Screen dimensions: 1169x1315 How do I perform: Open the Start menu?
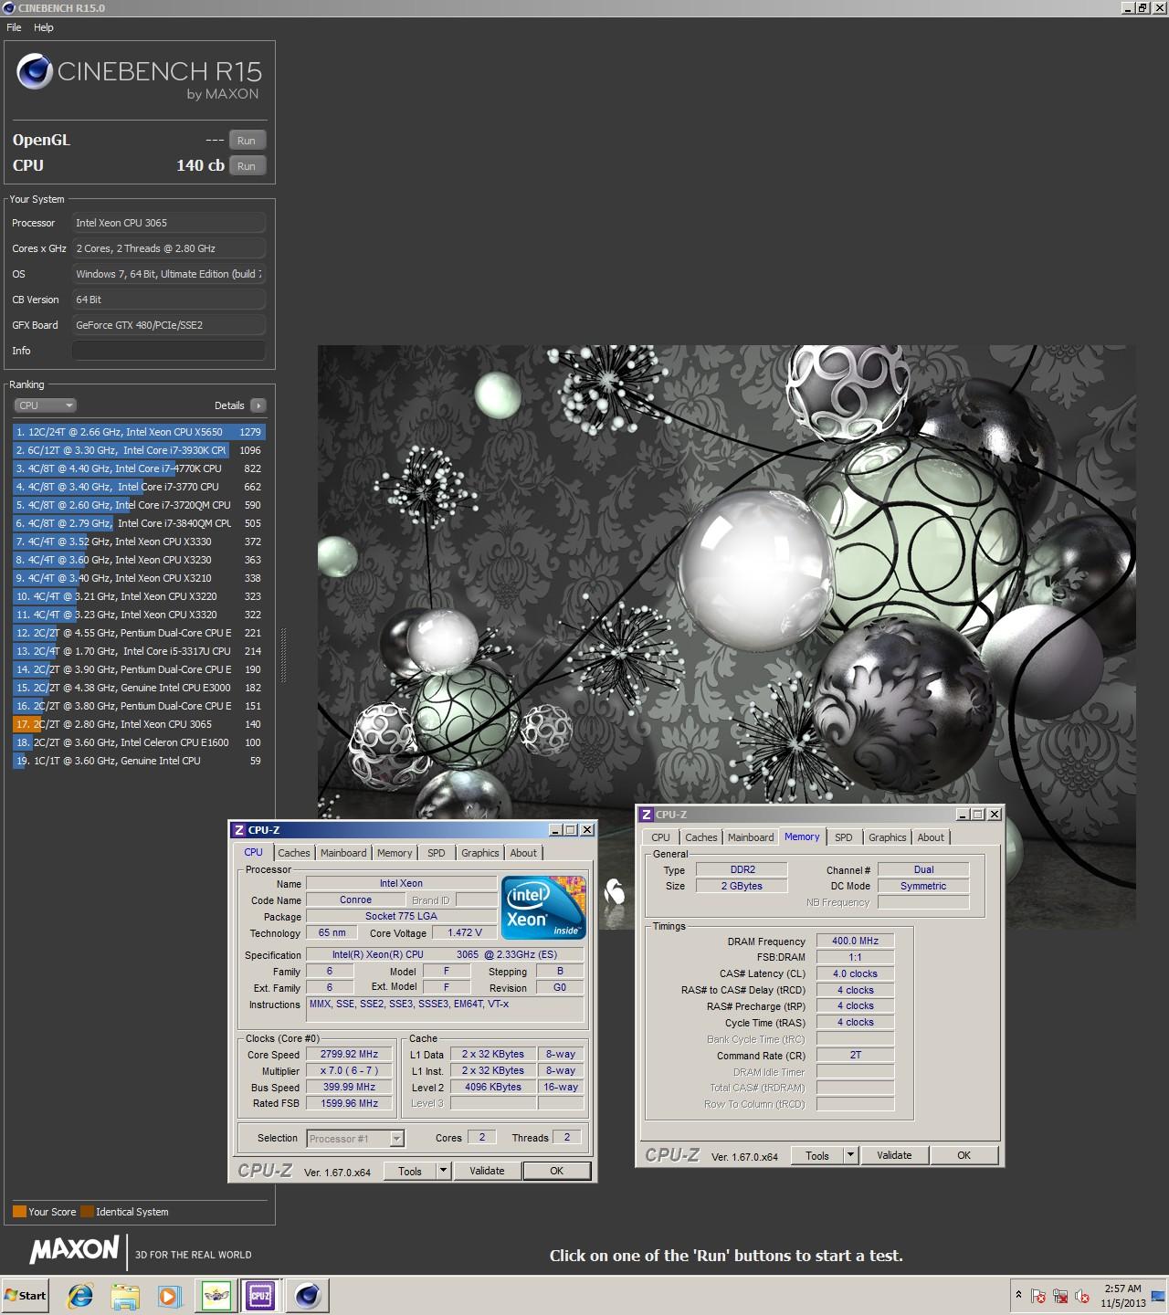pos(26,1295)
